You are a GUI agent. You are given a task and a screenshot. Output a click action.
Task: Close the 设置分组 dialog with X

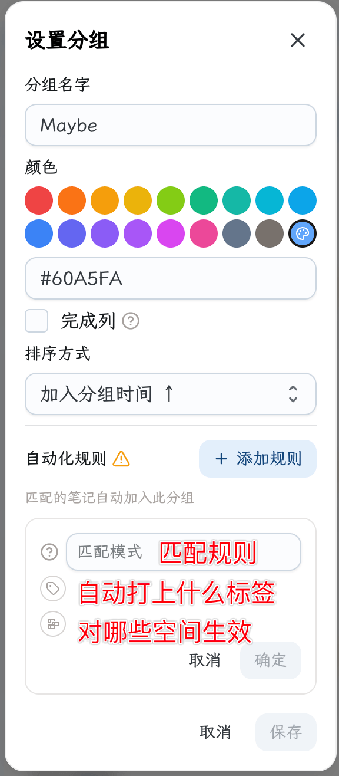click(298, 40)
